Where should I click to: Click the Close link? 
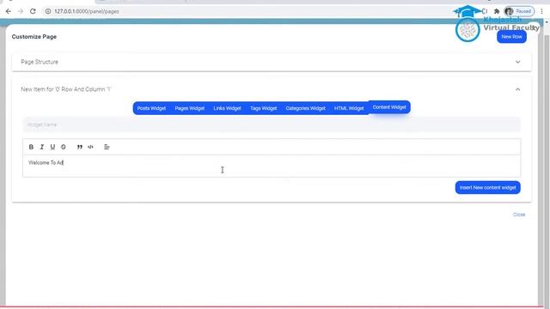[519, 215]
